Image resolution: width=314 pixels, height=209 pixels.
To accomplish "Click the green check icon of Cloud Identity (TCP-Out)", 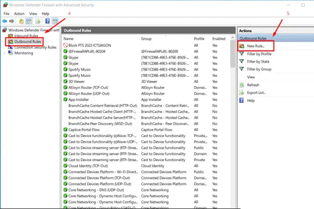I will [x=65, y=165].
